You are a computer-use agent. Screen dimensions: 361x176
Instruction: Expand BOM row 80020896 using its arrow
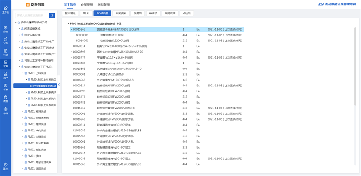[x=71, y=52]
